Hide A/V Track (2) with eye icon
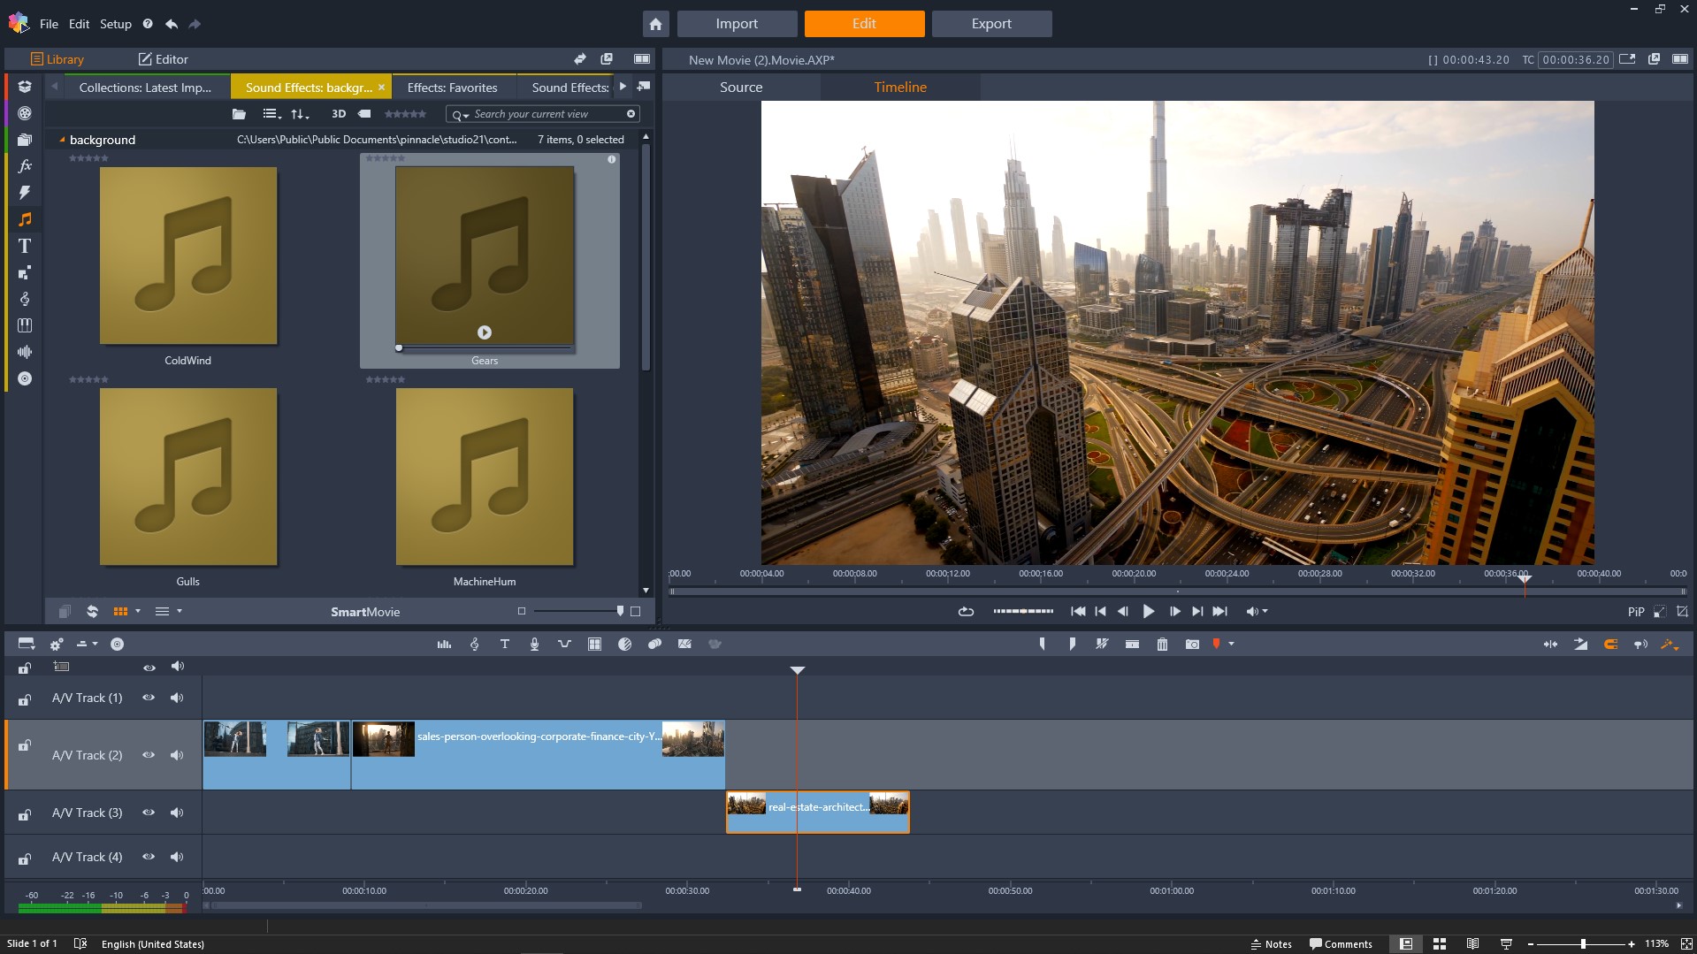 pyautogui.click(x=149, y=755)
